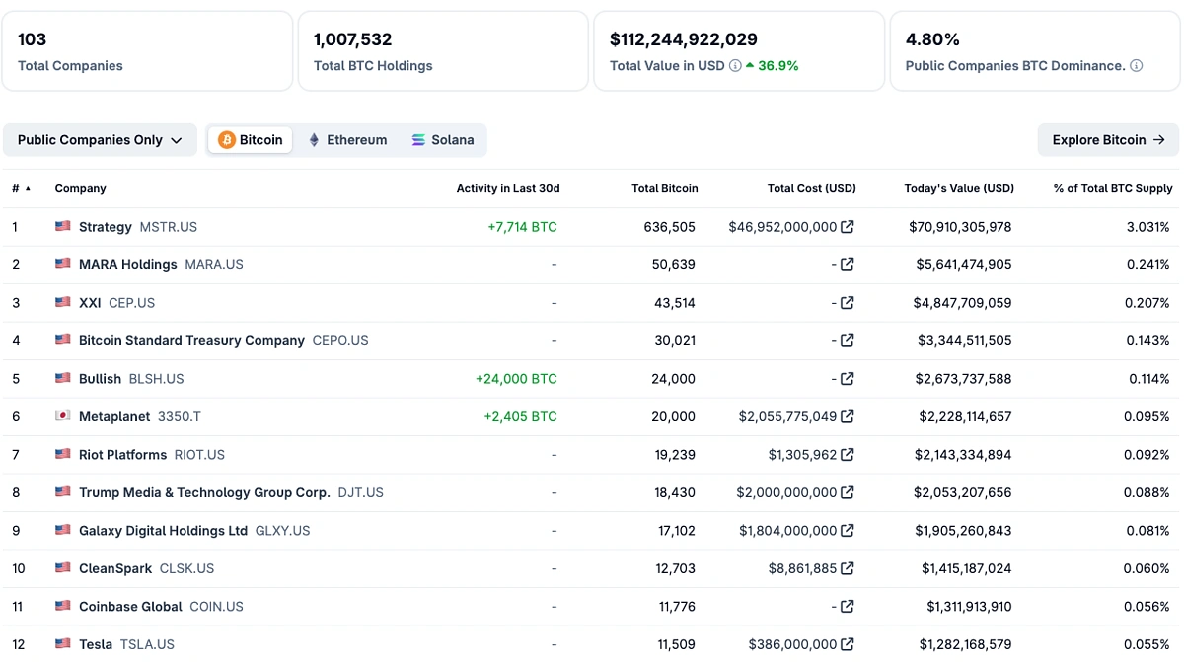This screenshot has height=662, width=1184.
Task: Sort by Today's Value (USD) header
Action: pyautogui.click(x=958, y=188)
